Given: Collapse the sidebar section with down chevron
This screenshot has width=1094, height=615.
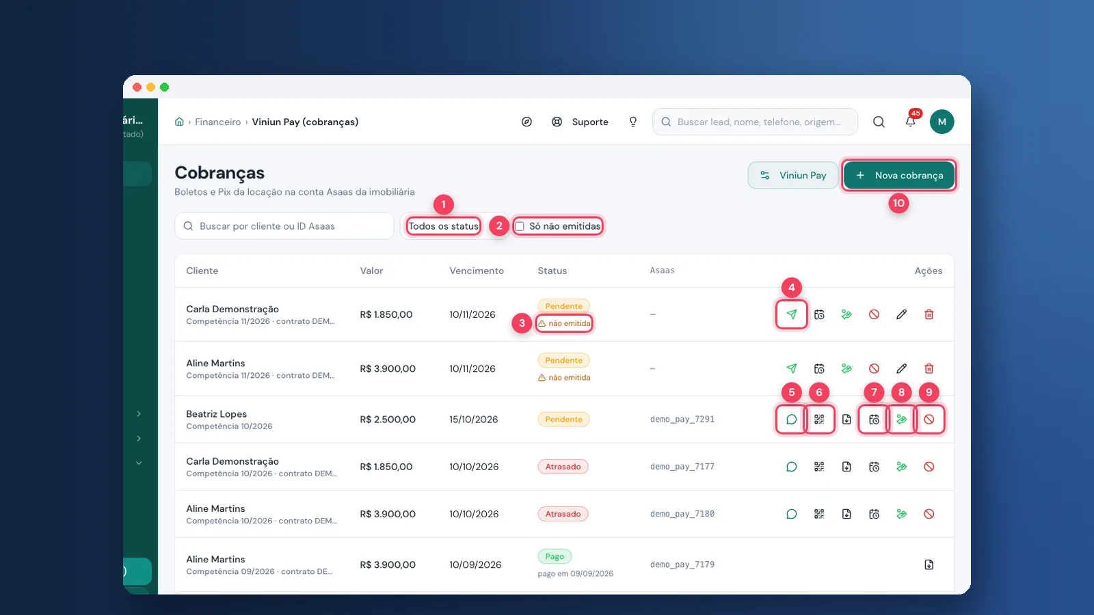Looking at the screenshot, I should point(139,463).
